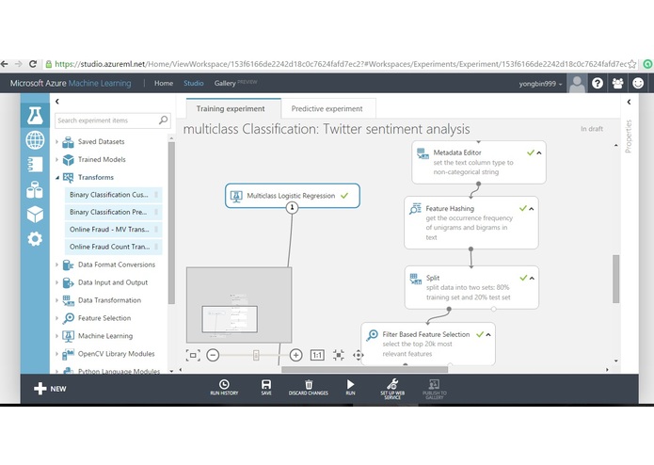Viewport: 654px width, 465px height.
Task: Collapse the Transforms category
Action: pyautogui.click(x=57, y=178)
